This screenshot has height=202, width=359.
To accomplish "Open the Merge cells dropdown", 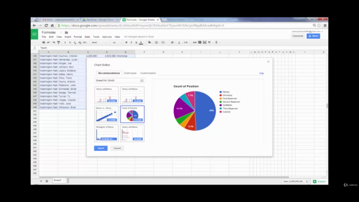I will [163, 43].
